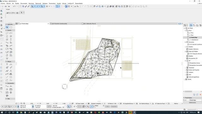Viewport: 202px width, 114px height.
Task: Select the Circle/Arc tool
Action: (x=11, y=77)
